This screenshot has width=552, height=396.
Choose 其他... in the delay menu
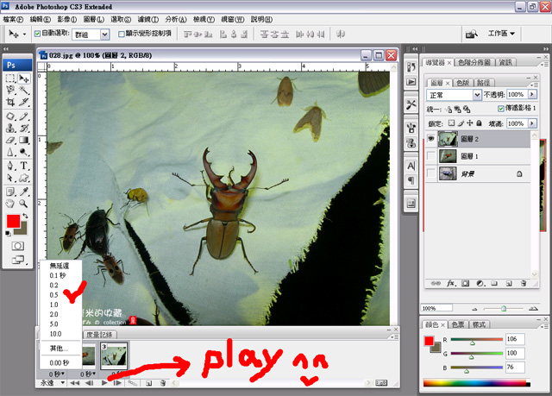pyautogui.click(x=57, y=348)
